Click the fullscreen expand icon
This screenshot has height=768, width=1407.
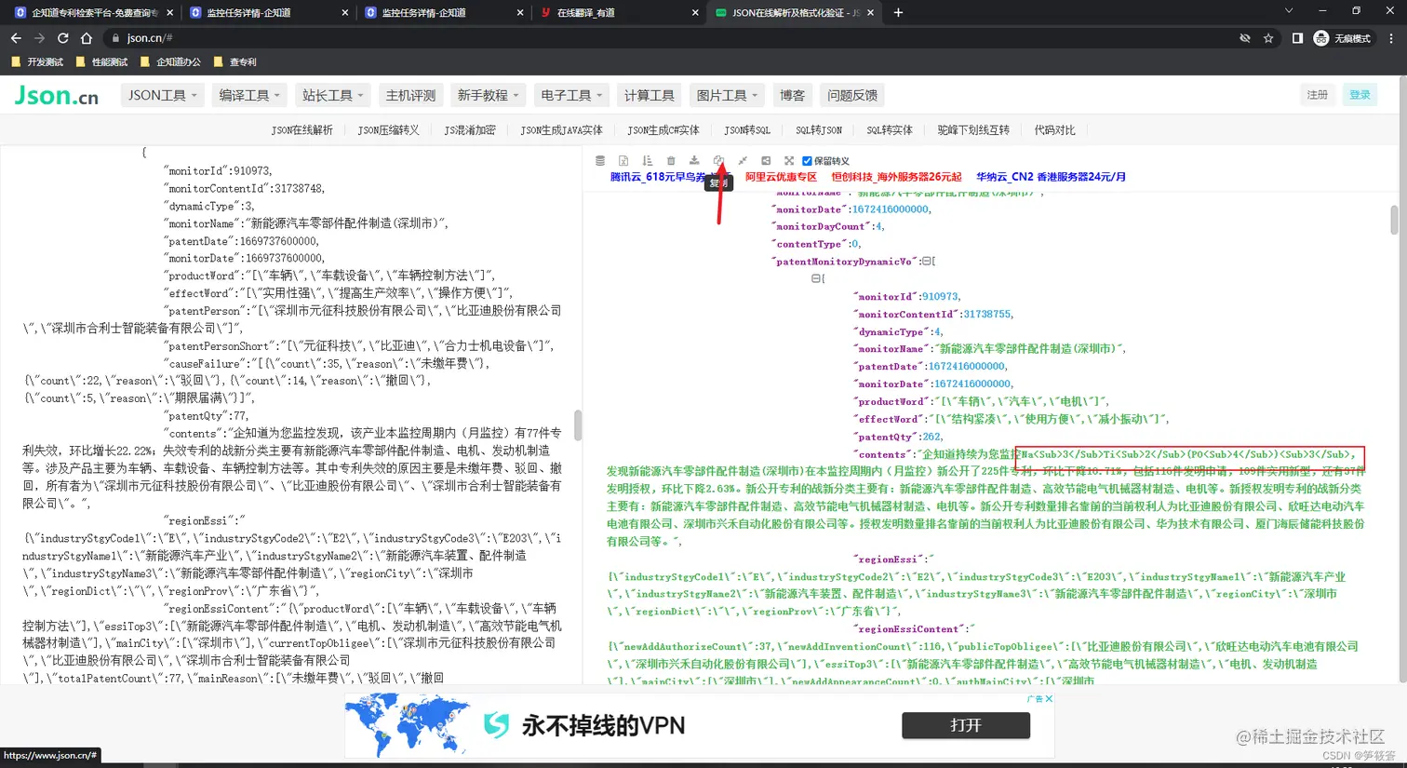[x=789, y=160]
